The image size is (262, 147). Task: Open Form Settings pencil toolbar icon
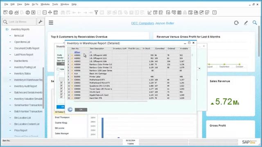coord(149,12)
